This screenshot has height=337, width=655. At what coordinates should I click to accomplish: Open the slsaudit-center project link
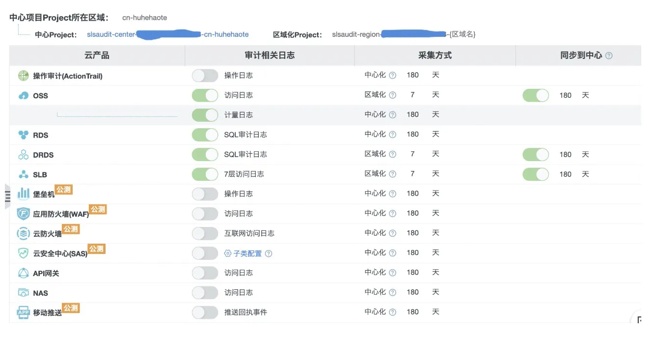coord(168,34)
